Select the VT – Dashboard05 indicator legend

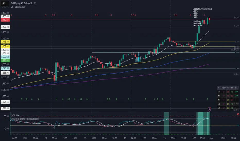click(x=18, y=7)
